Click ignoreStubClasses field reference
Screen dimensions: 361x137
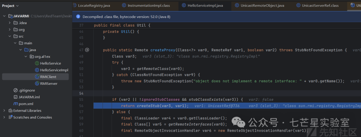161,99
